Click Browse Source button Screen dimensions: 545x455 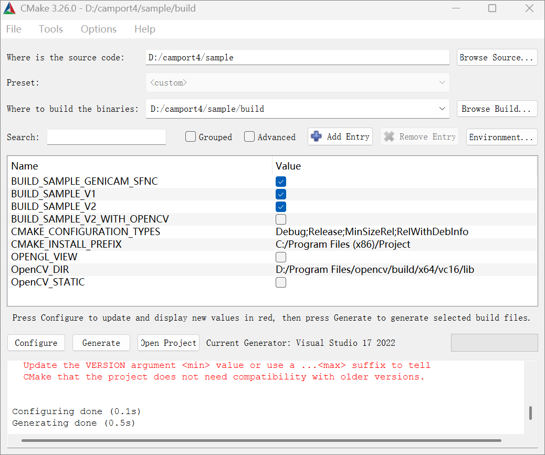(497, 57)
